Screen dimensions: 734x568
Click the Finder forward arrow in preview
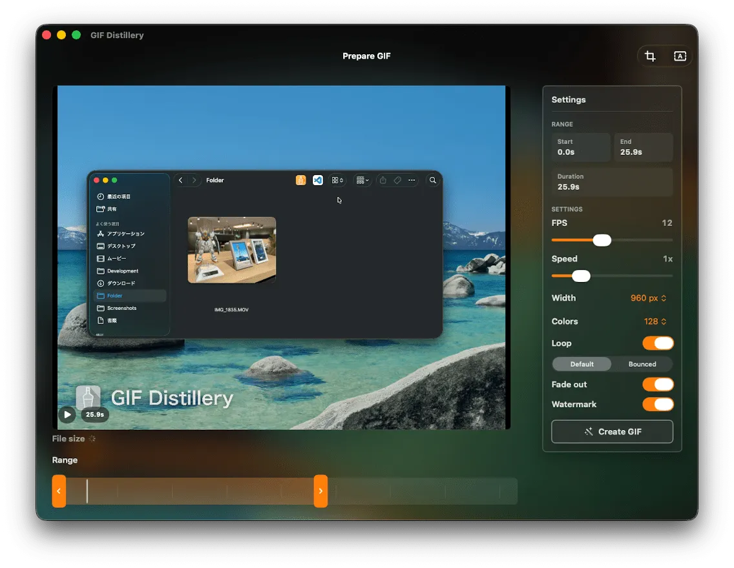194,180
